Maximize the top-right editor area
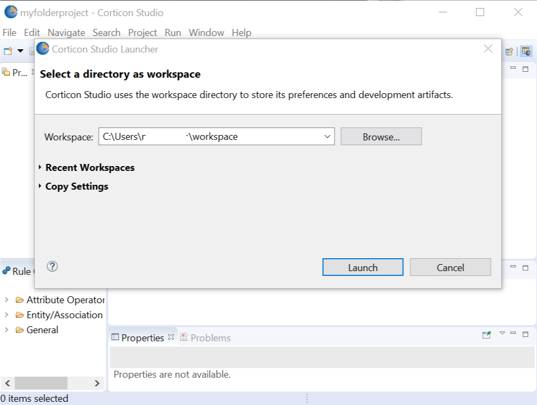Screen dimensions: 537x405 click(x=525, y=69)
